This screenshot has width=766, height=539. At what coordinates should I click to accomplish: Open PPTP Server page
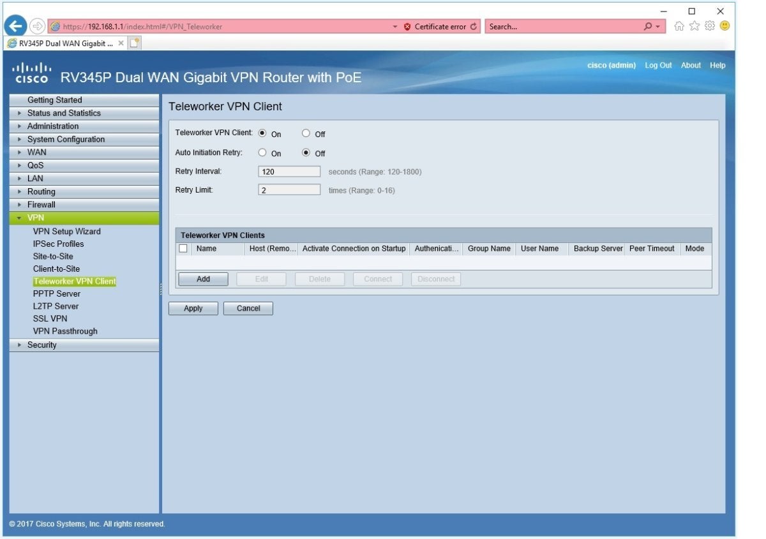57,293
